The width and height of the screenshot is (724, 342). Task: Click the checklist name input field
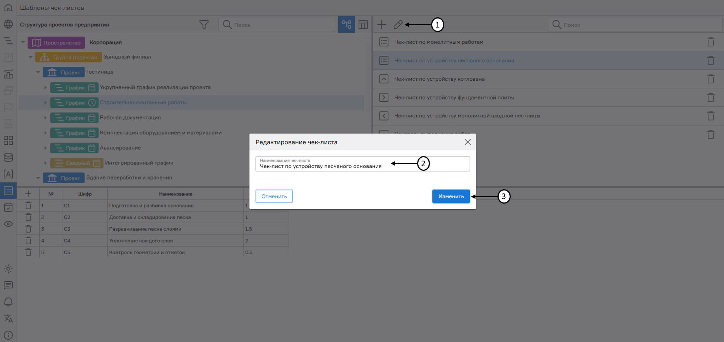tap(362, 166)
